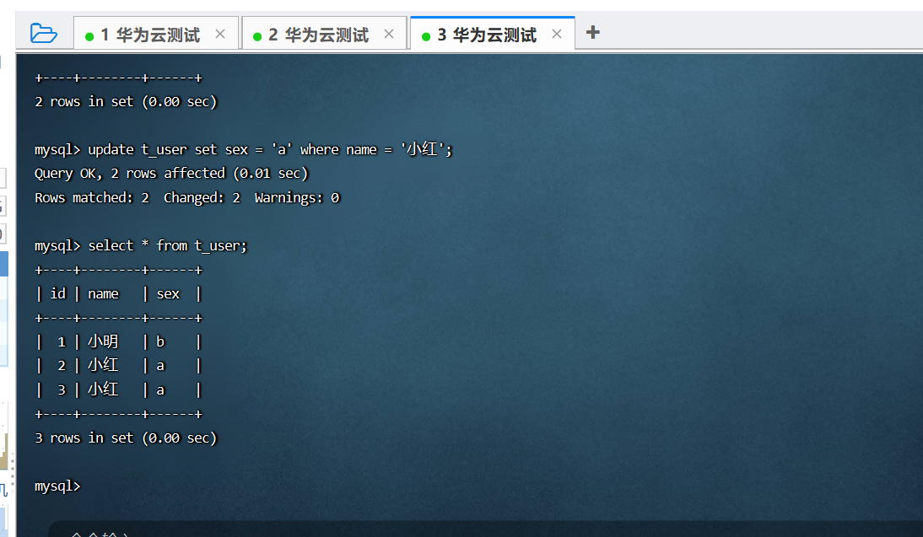
Task: Switch to tab 2 华为云测试
Action: point(324,34)
